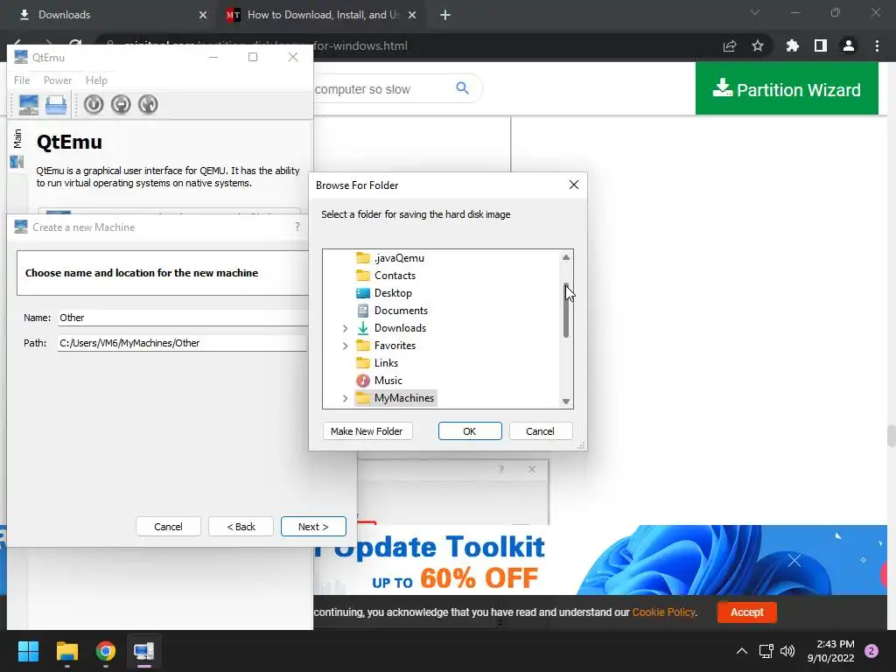This screenshot has width=896, height=672.
Task: Open File Explorer from the taskbar
Action: point(66,651)
